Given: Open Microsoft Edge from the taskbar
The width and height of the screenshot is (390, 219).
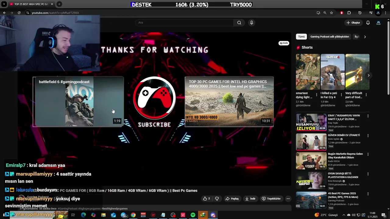Looking at the screenshot, I should pyautogui.click(x=83, y=215).
